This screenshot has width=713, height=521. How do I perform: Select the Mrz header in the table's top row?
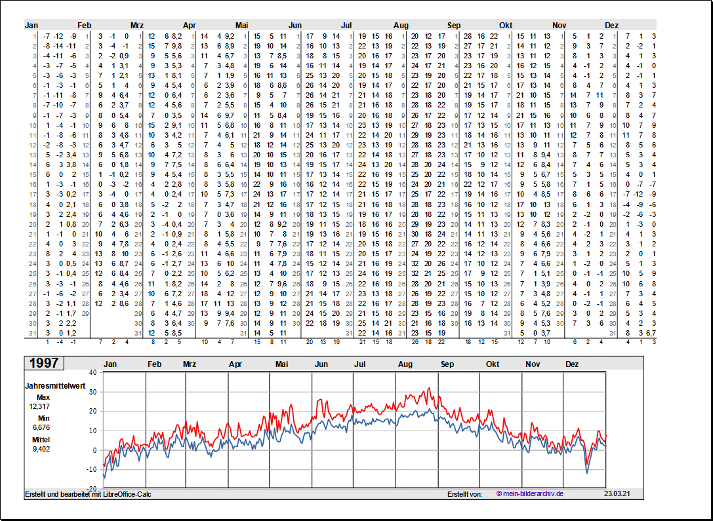click(x=136, y=25)
